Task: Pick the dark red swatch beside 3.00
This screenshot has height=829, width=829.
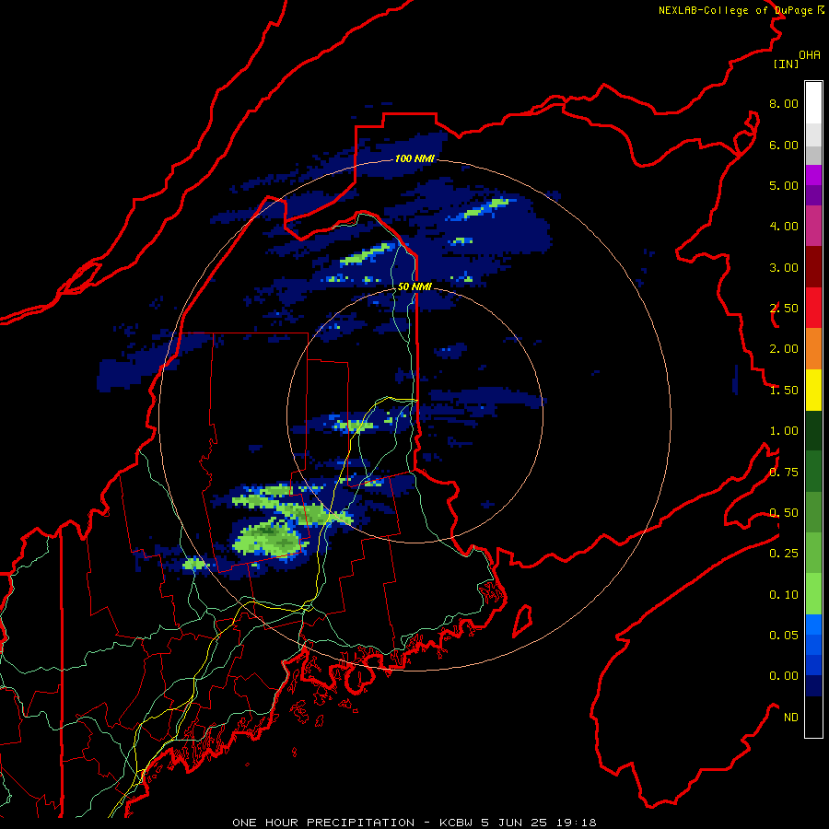Action: [813, 267]
